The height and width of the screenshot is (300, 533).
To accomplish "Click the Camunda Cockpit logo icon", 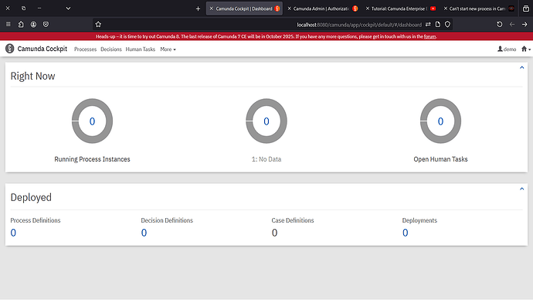I will pyautogui.click(x=9, y=49).
